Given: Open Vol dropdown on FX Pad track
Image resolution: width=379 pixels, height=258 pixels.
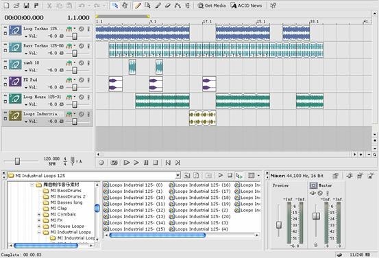Looking at the screenshot, I should (26, 88).
